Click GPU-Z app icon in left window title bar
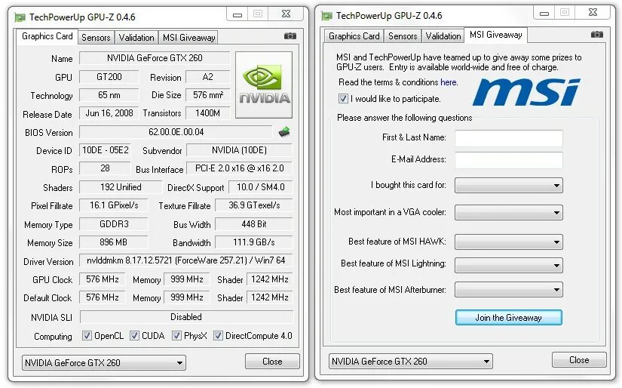 pos(20,17)
